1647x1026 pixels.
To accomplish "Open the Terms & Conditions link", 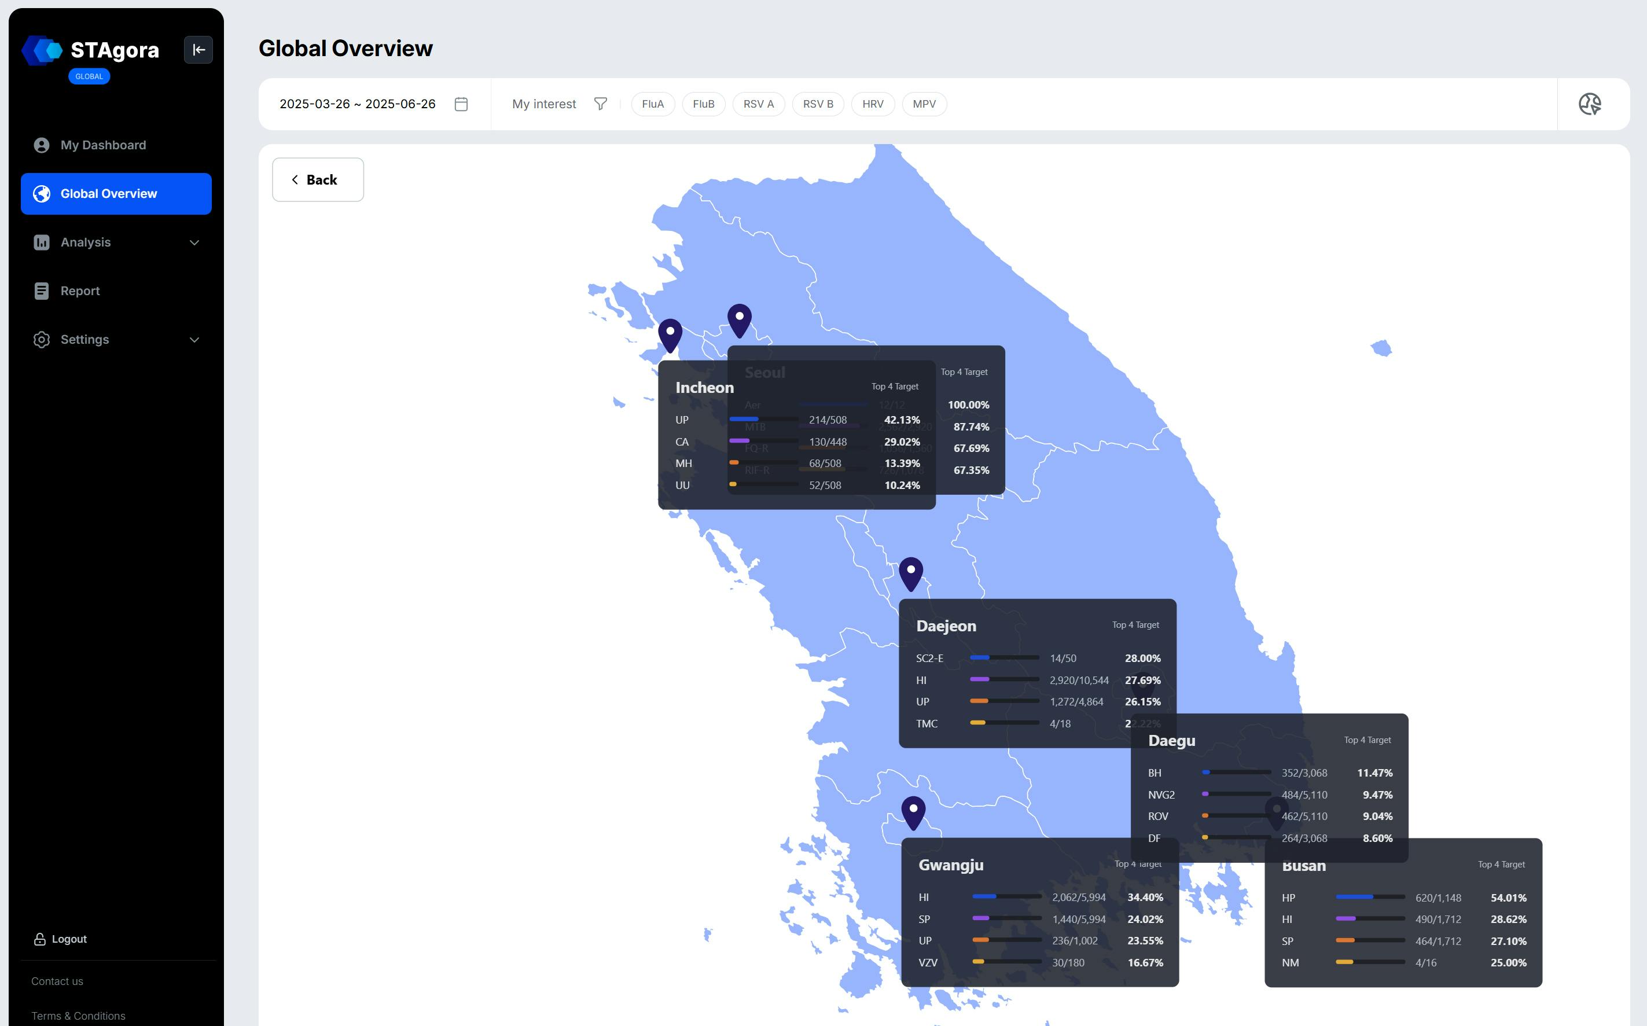I will click(78, 1015).
